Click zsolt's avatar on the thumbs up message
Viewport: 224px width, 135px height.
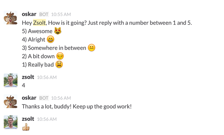(11, 122)
